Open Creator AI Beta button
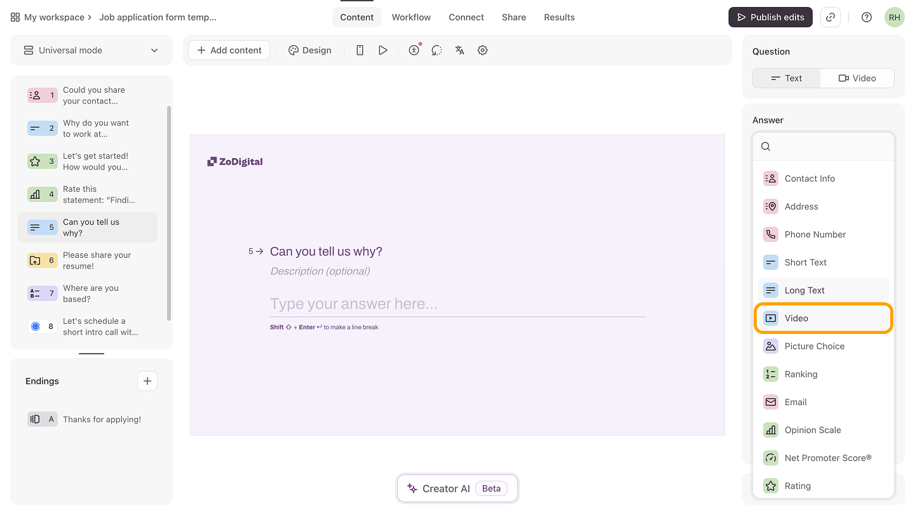915x515 pixels. pos(457,488)
